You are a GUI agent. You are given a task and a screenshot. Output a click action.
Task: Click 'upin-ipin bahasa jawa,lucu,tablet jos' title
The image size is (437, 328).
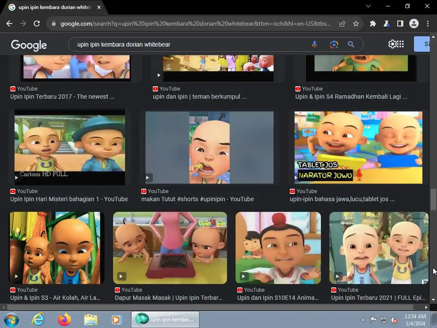[342, 199]
